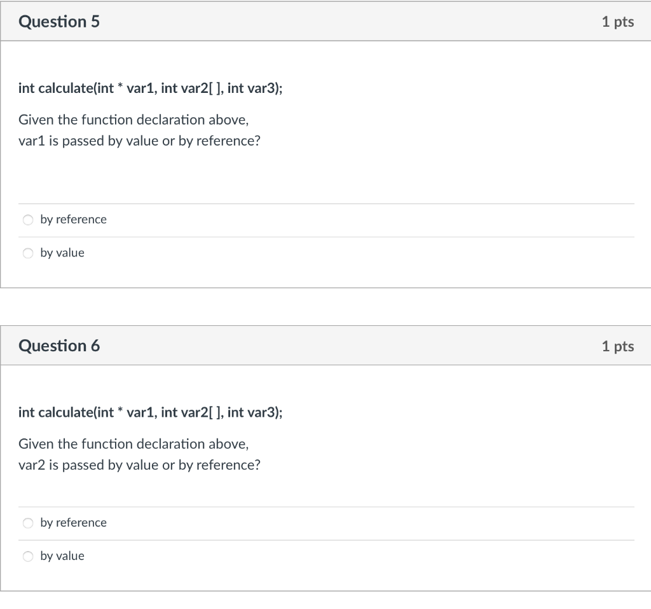Select the "by reference" radio button in Question 6
This screenshot has height=609, width=651.
point(28,523)
